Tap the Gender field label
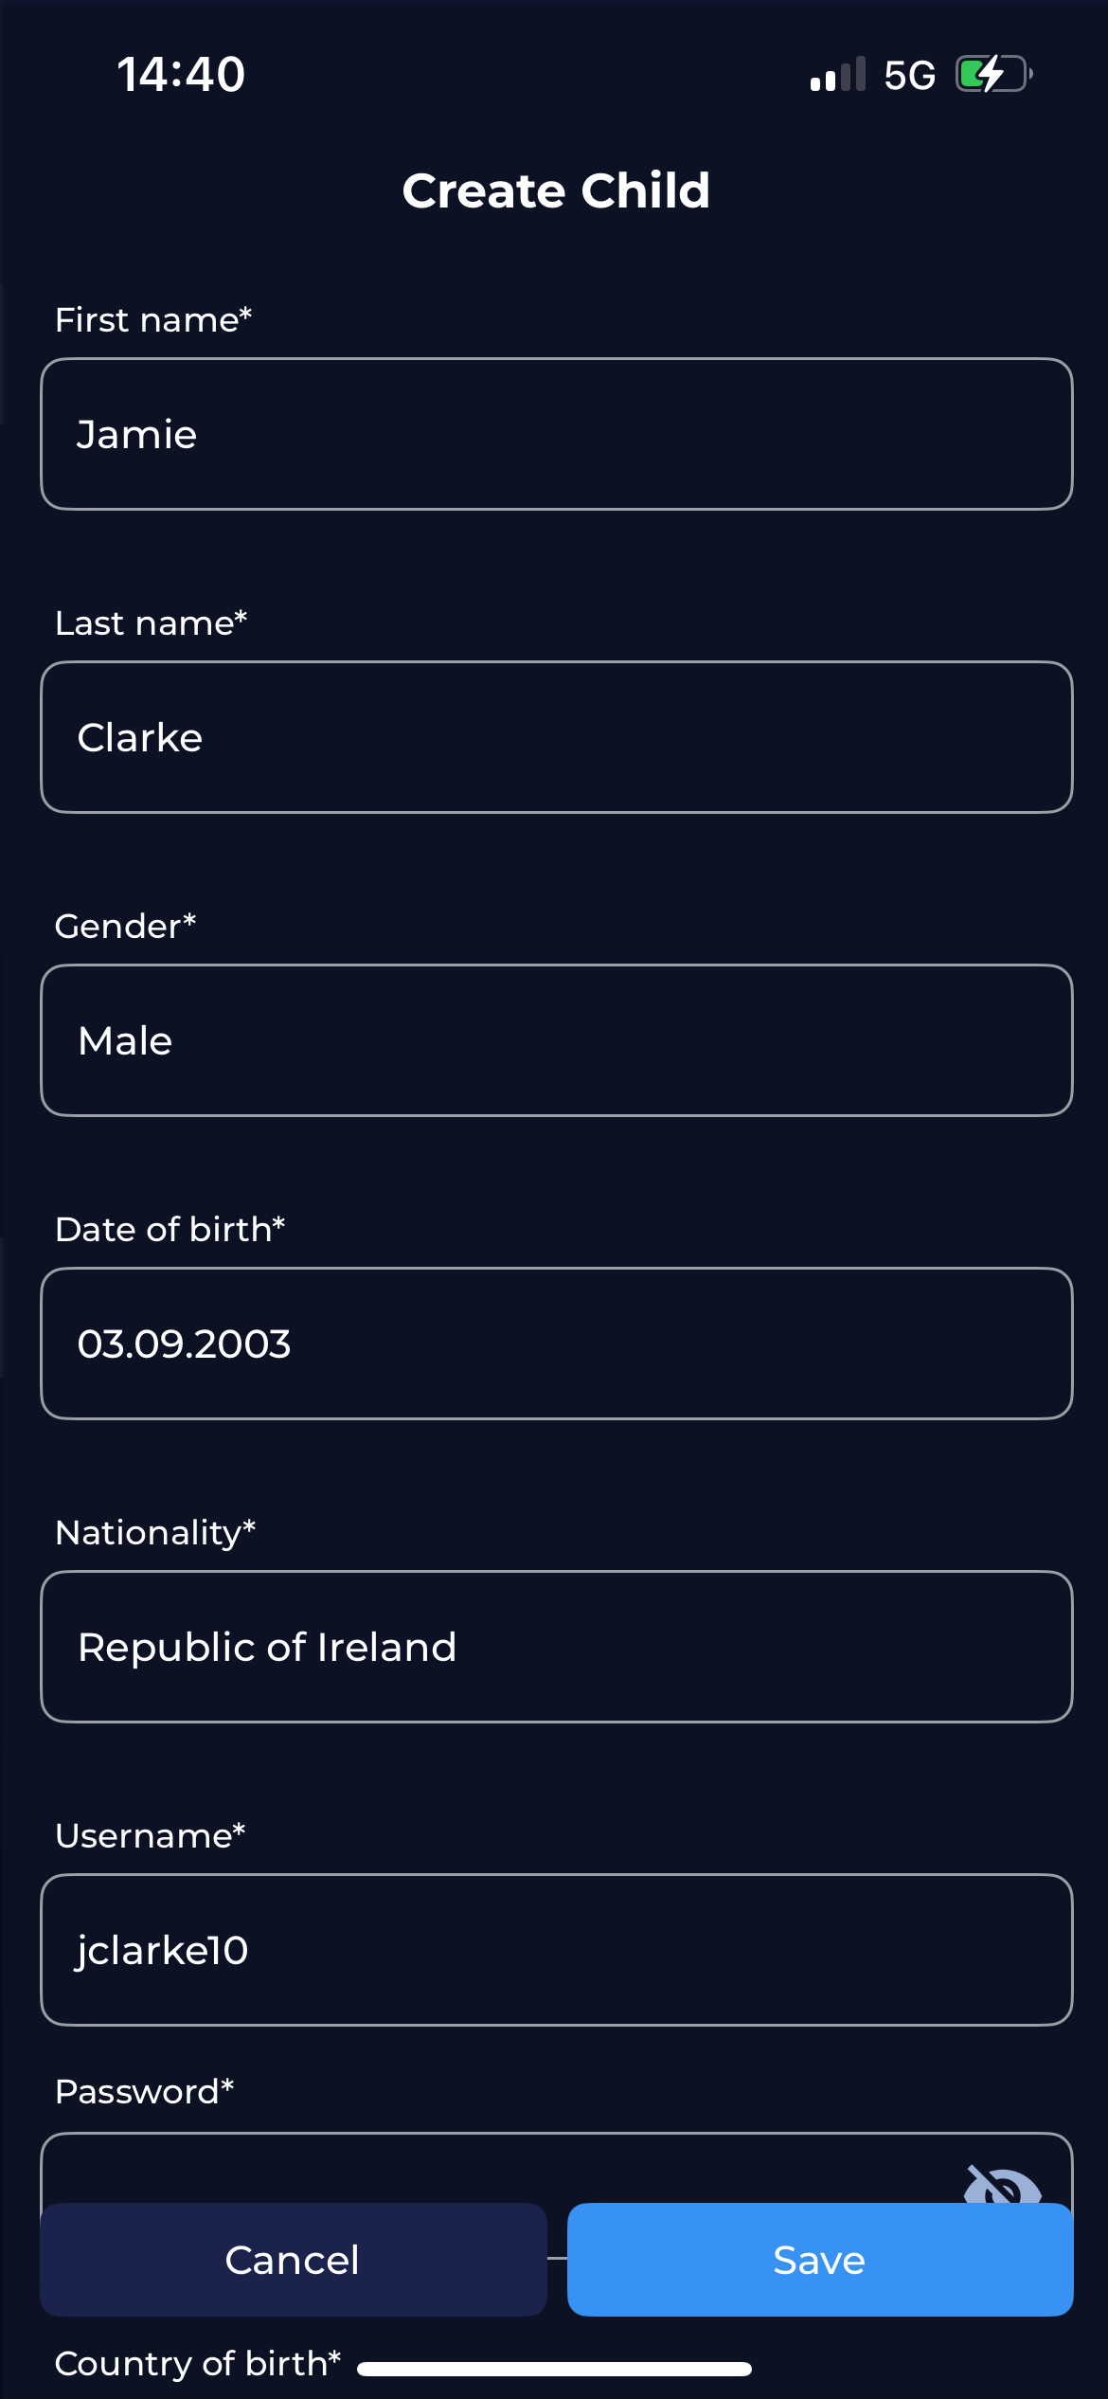Screen dimensions: 1108x2399 (125, 926)
